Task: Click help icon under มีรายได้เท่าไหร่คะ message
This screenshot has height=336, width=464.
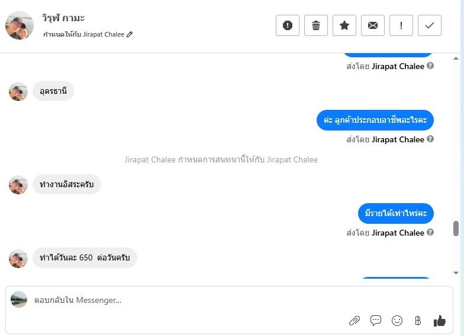Action: 430,233
